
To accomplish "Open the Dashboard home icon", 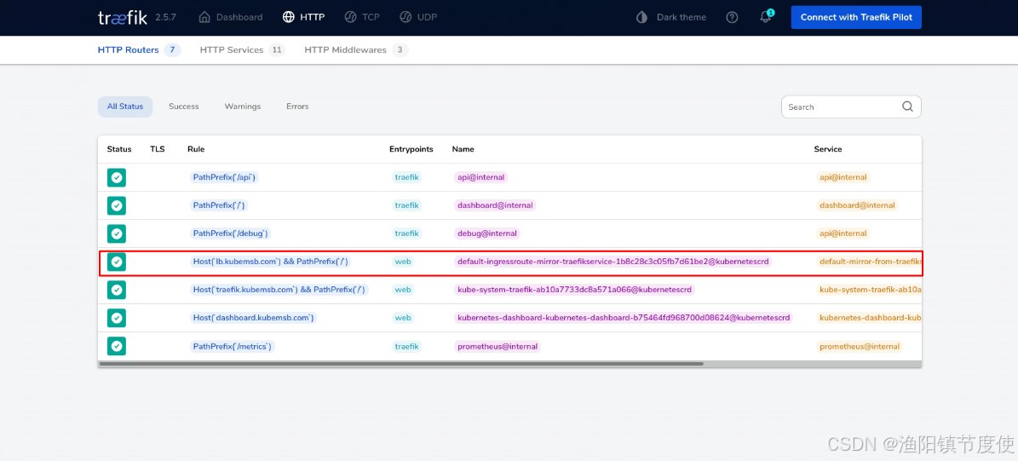I will click(204, 18).
